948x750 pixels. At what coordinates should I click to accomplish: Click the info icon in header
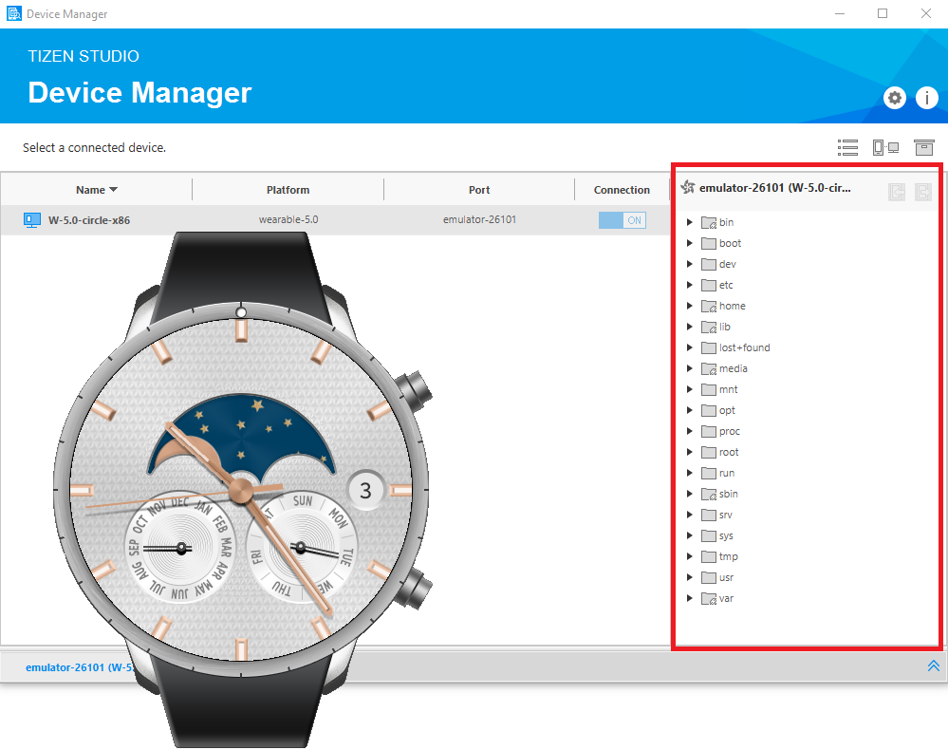click(926, 98)
